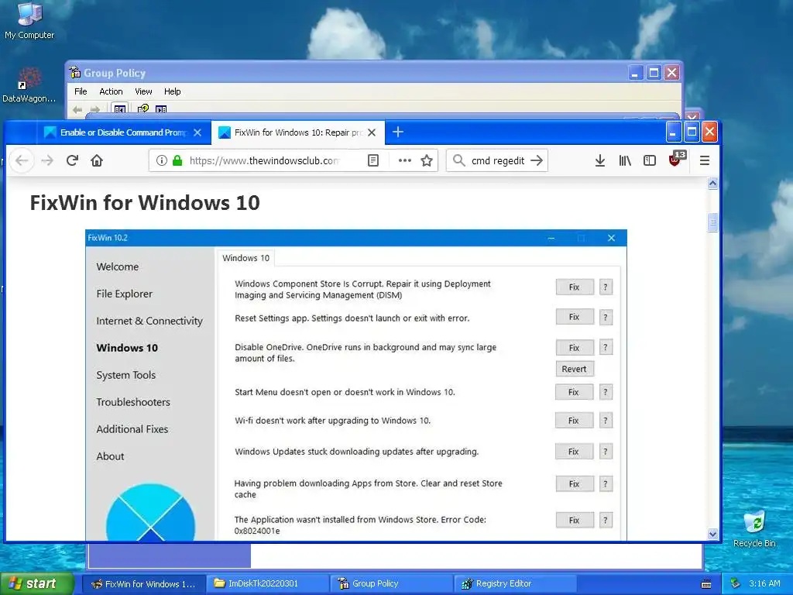
Task: Submit search with arrow button
Action: click(x=537, y=160)
